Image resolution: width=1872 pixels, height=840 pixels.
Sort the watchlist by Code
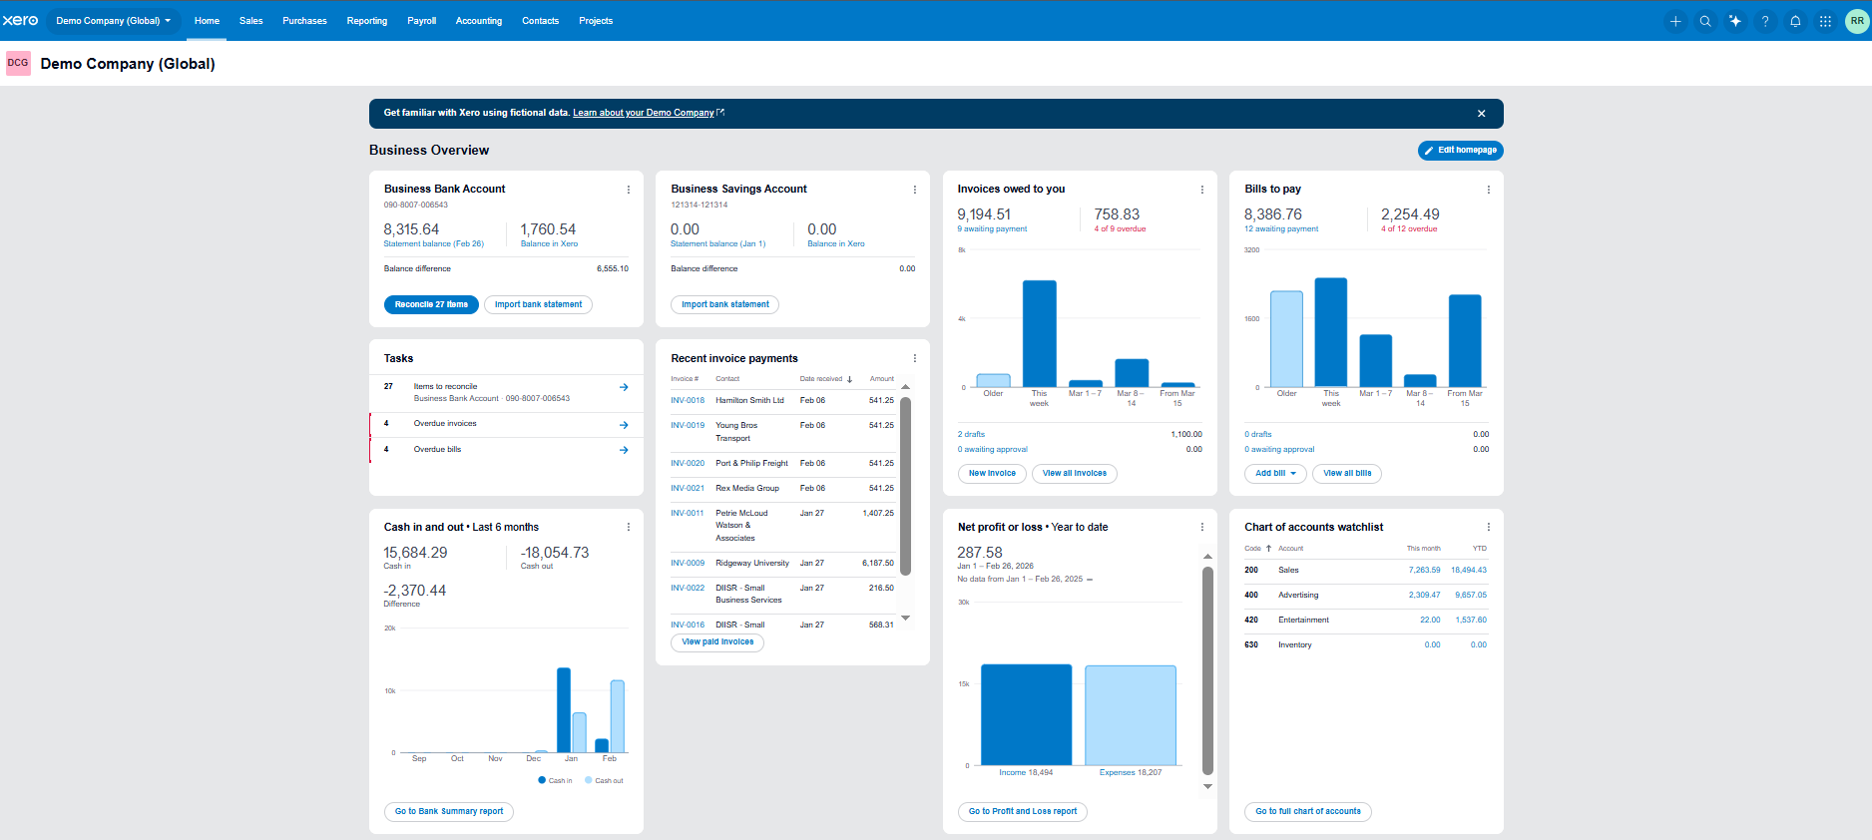coord(1257,549)
